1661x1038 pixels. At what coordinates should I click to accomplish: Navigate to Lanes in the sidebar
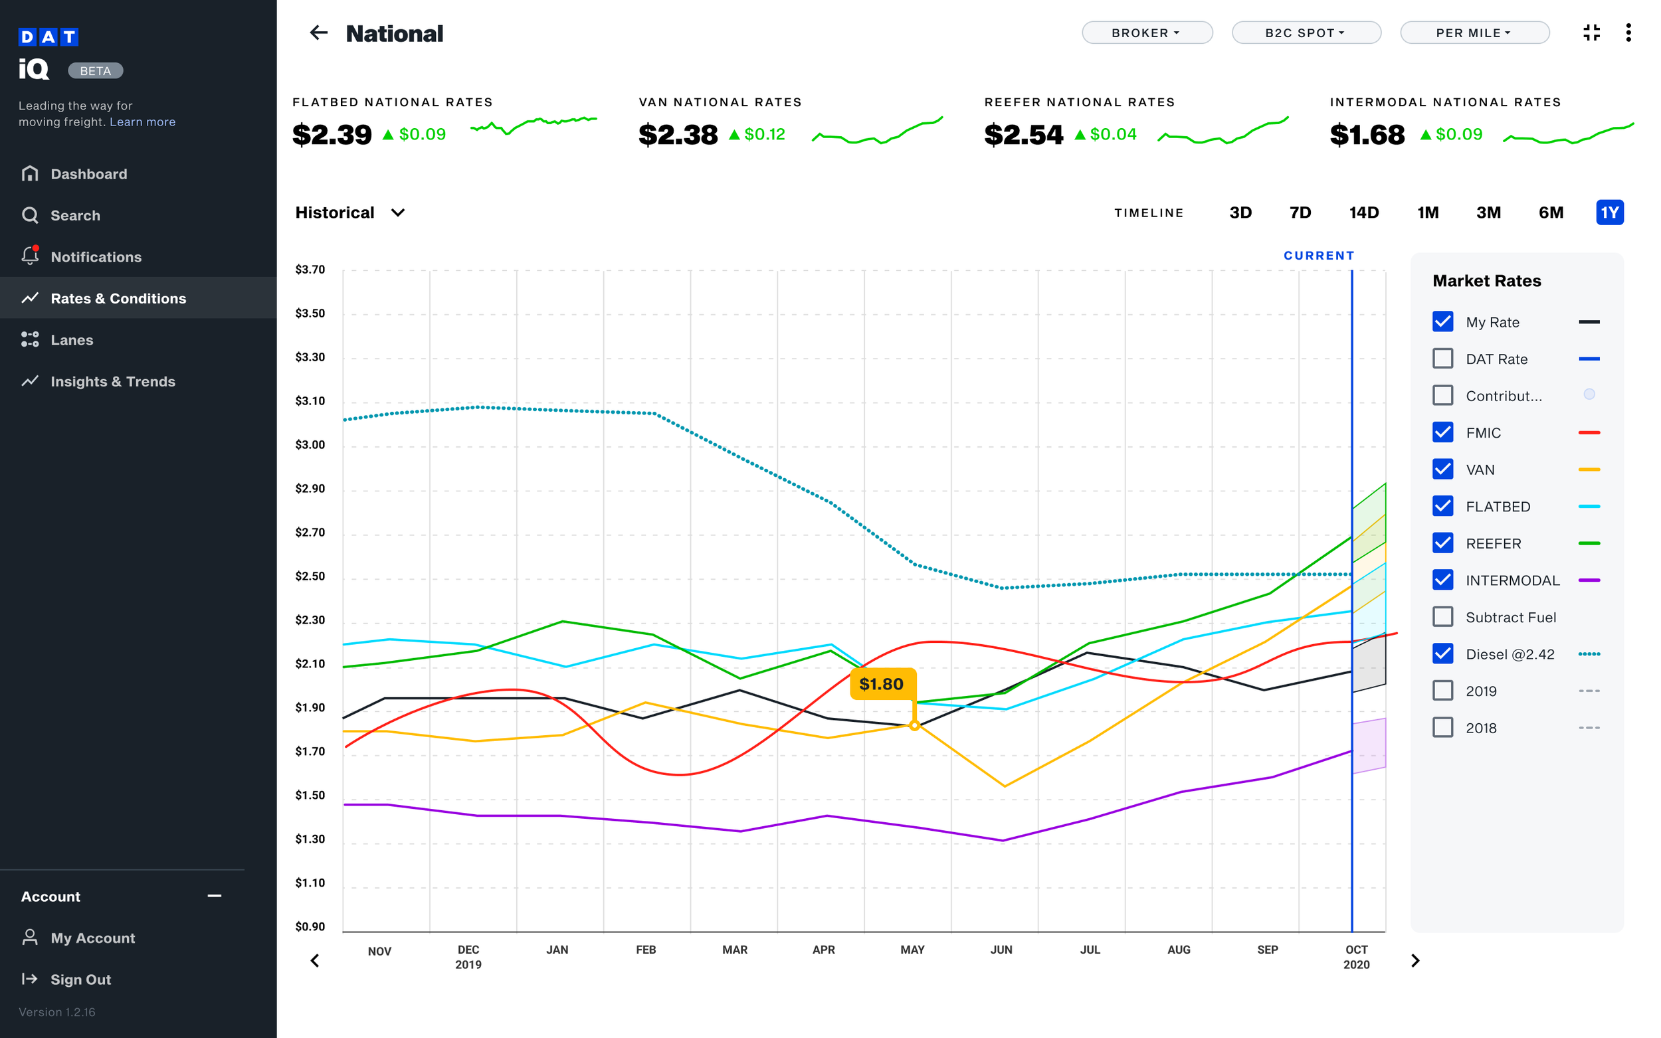71,340
